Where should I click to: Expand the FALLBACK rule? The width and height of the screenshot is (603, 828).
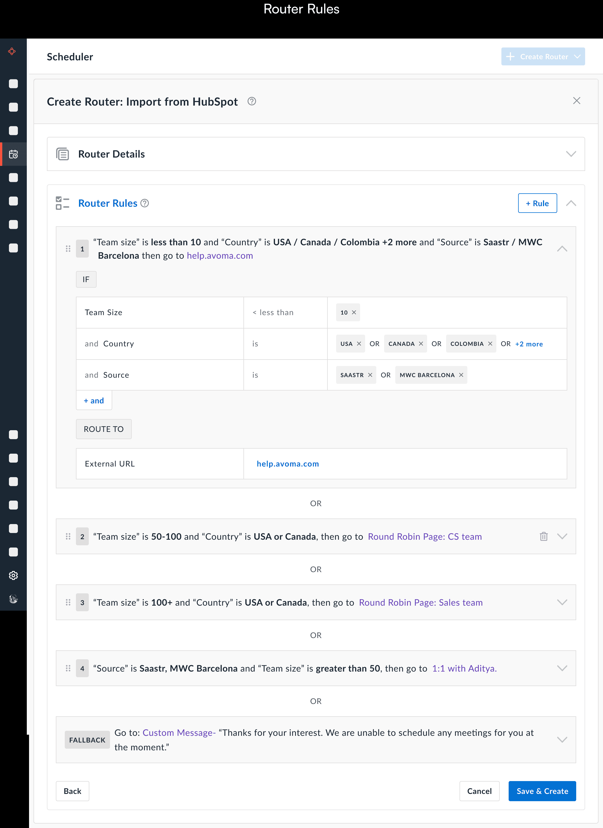click(562, 740)
